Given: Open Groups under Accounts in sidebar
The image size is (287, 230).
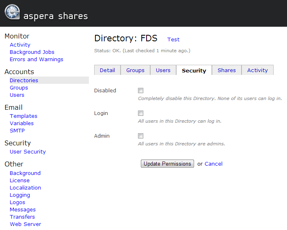Looking at the screenshot, I should coord(19,87).
